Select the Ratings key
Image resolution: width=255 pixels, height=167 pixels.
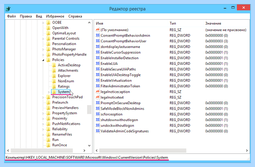coord(64,86)
